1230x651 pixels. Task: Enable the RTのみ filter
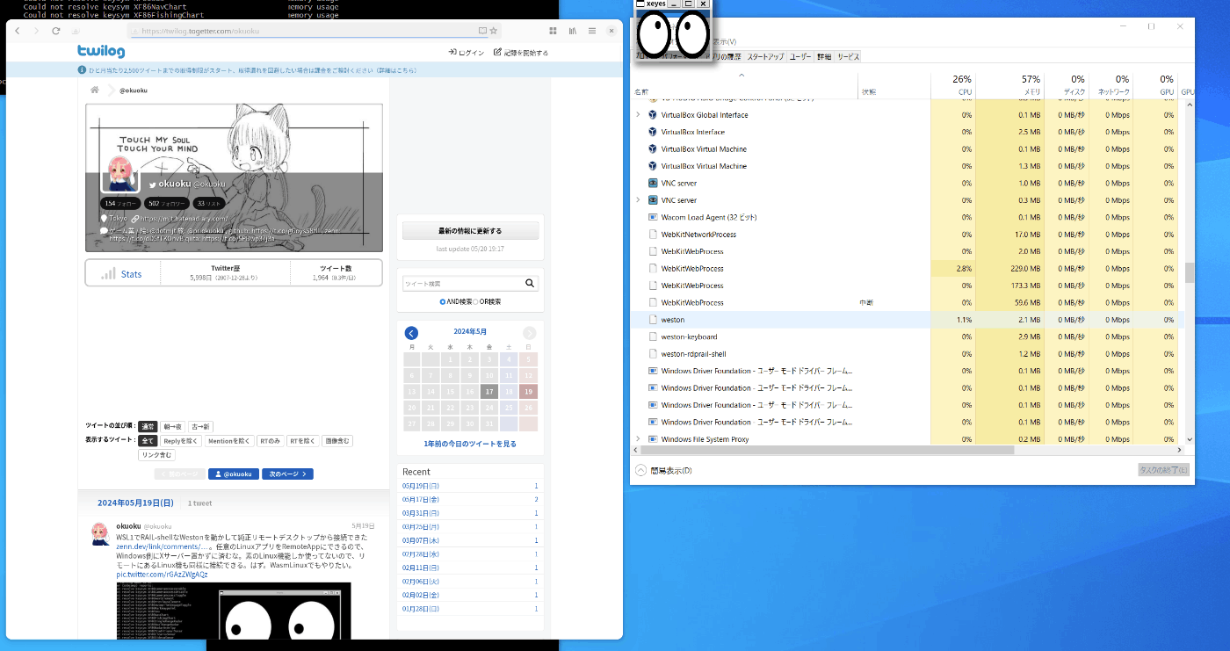271,441
